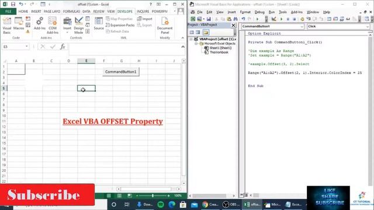Click Toggle Folders in Project Explorer
374x210 pixels.
[206, 33]
